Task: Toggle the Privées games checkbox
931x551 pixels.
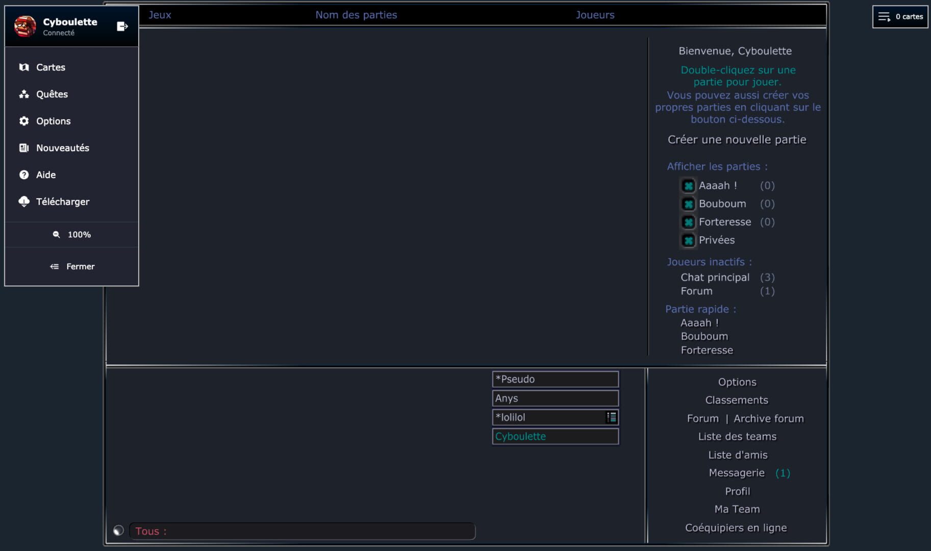Action: pyautogui.click(x=688, y=240)
